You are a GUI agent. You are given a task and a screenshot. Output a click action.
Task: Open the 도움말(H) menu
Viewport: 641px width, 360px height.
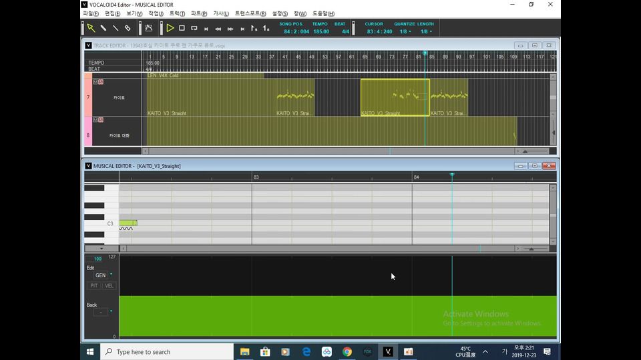click(x=323, y=13)
